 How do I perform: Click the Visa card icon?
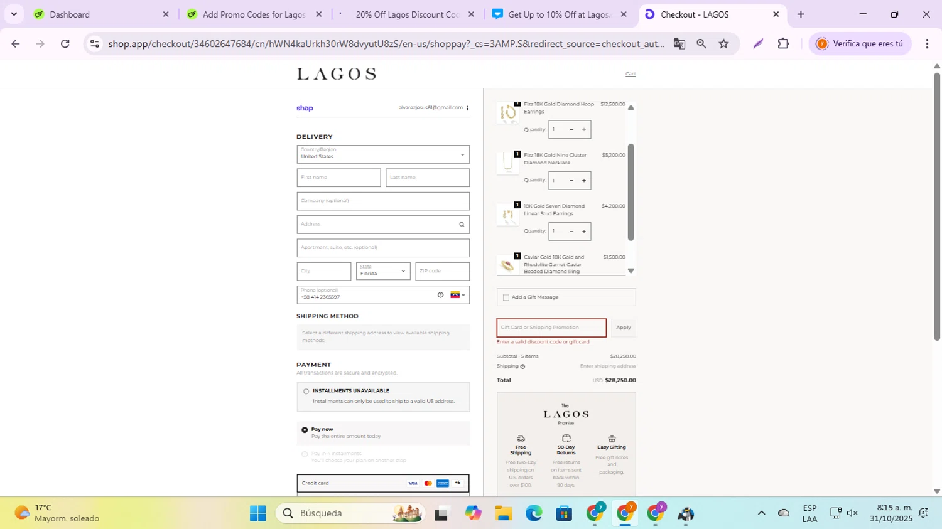(x=413, y=483)
